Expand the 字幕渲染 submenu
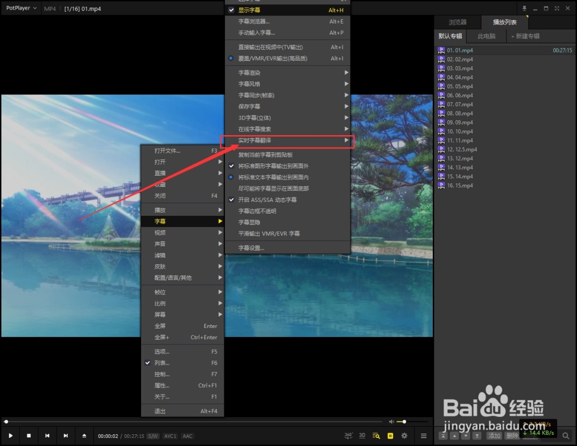 point(287,73)
